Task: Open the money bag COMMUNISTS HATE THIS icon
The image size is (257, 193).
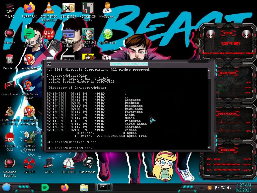Action: pyautogui.click(x=10, y=116)
